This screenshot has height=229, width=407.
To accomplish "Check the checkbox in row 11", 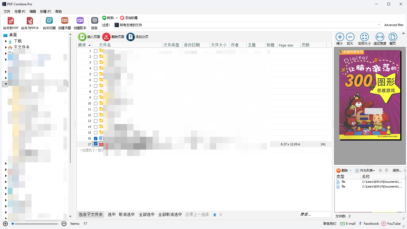I will 96,109.
